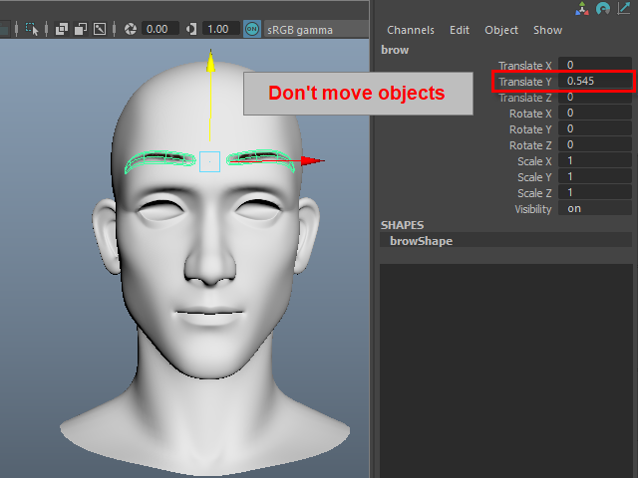The width and height of the screenshot is (638, 478).
Task: Select the Rotate Z attribute label
Action: 530,145
